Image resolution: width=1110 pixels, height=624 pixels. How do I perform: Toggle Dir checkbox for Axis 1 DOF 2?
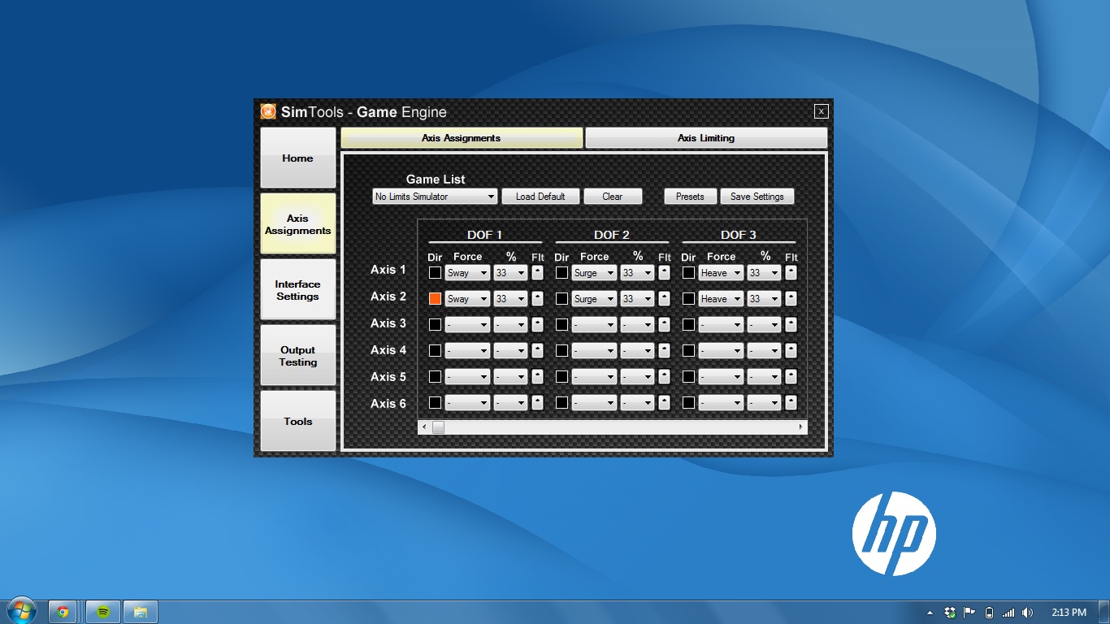point(562,273)
